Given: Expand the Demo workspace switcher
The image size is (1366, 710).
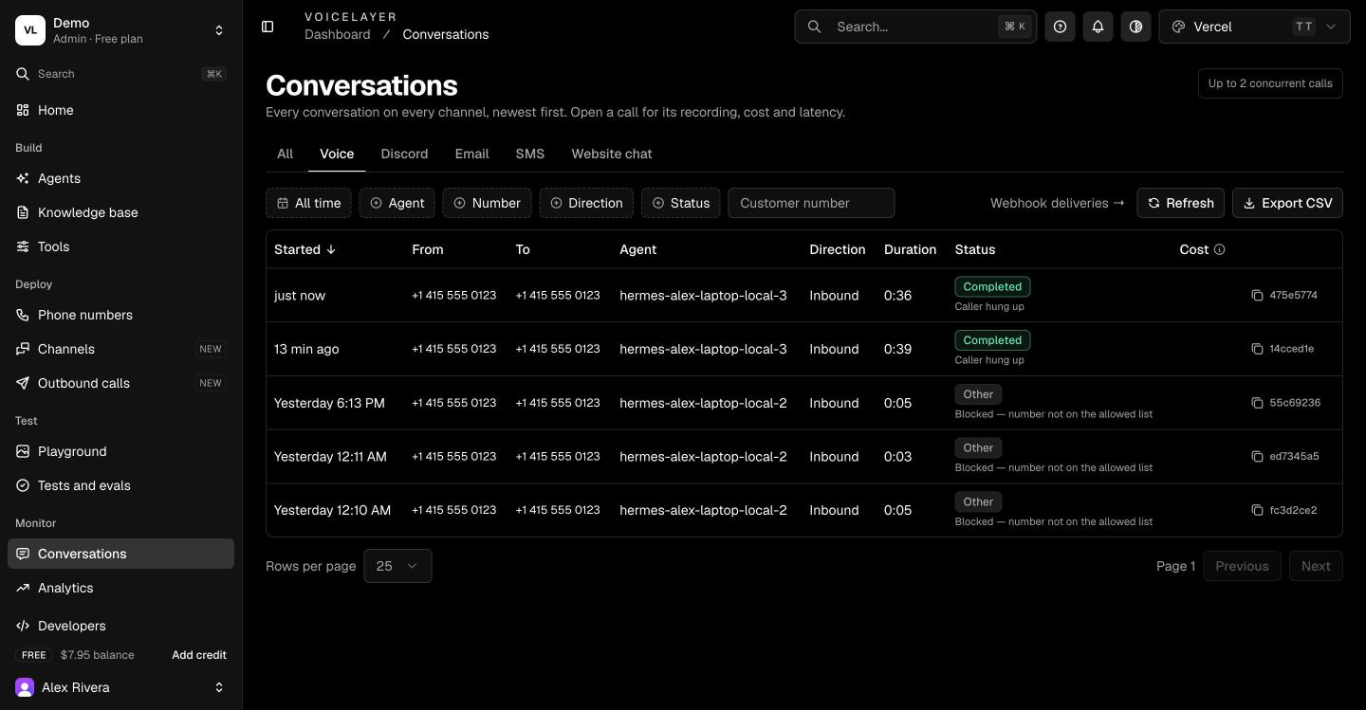Looking at the screenshot, I should pos(120,30).
